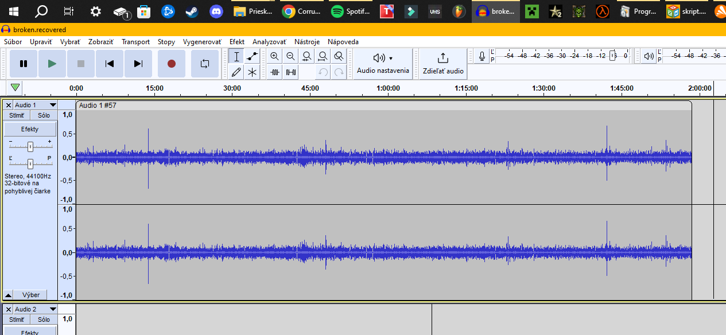Click the 1:00:00 mark on the timeline ruler

coord(388,88)
